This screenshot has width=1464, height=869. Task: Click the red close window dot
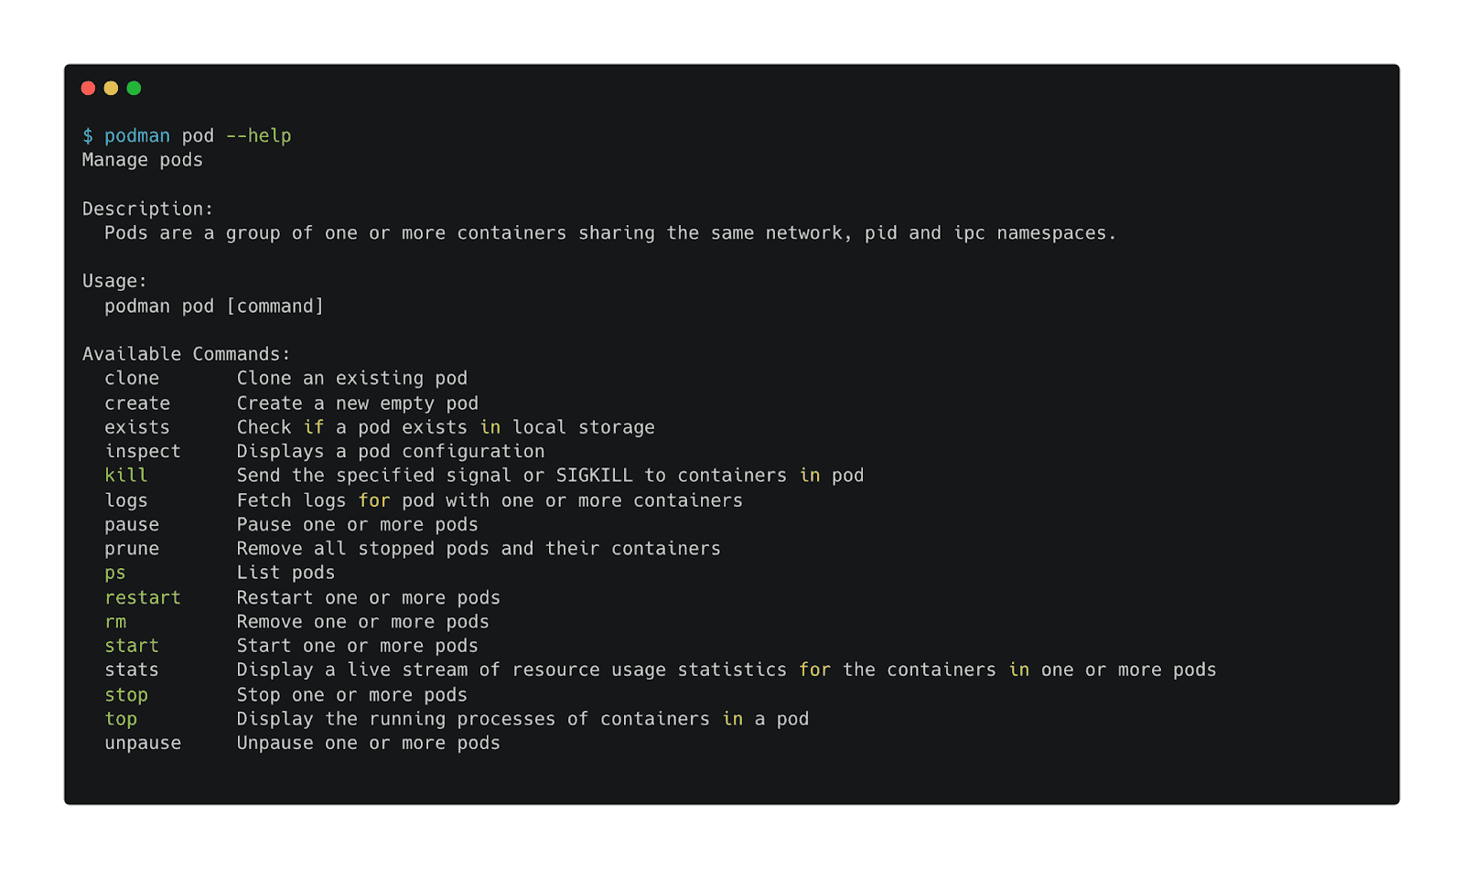88,88
